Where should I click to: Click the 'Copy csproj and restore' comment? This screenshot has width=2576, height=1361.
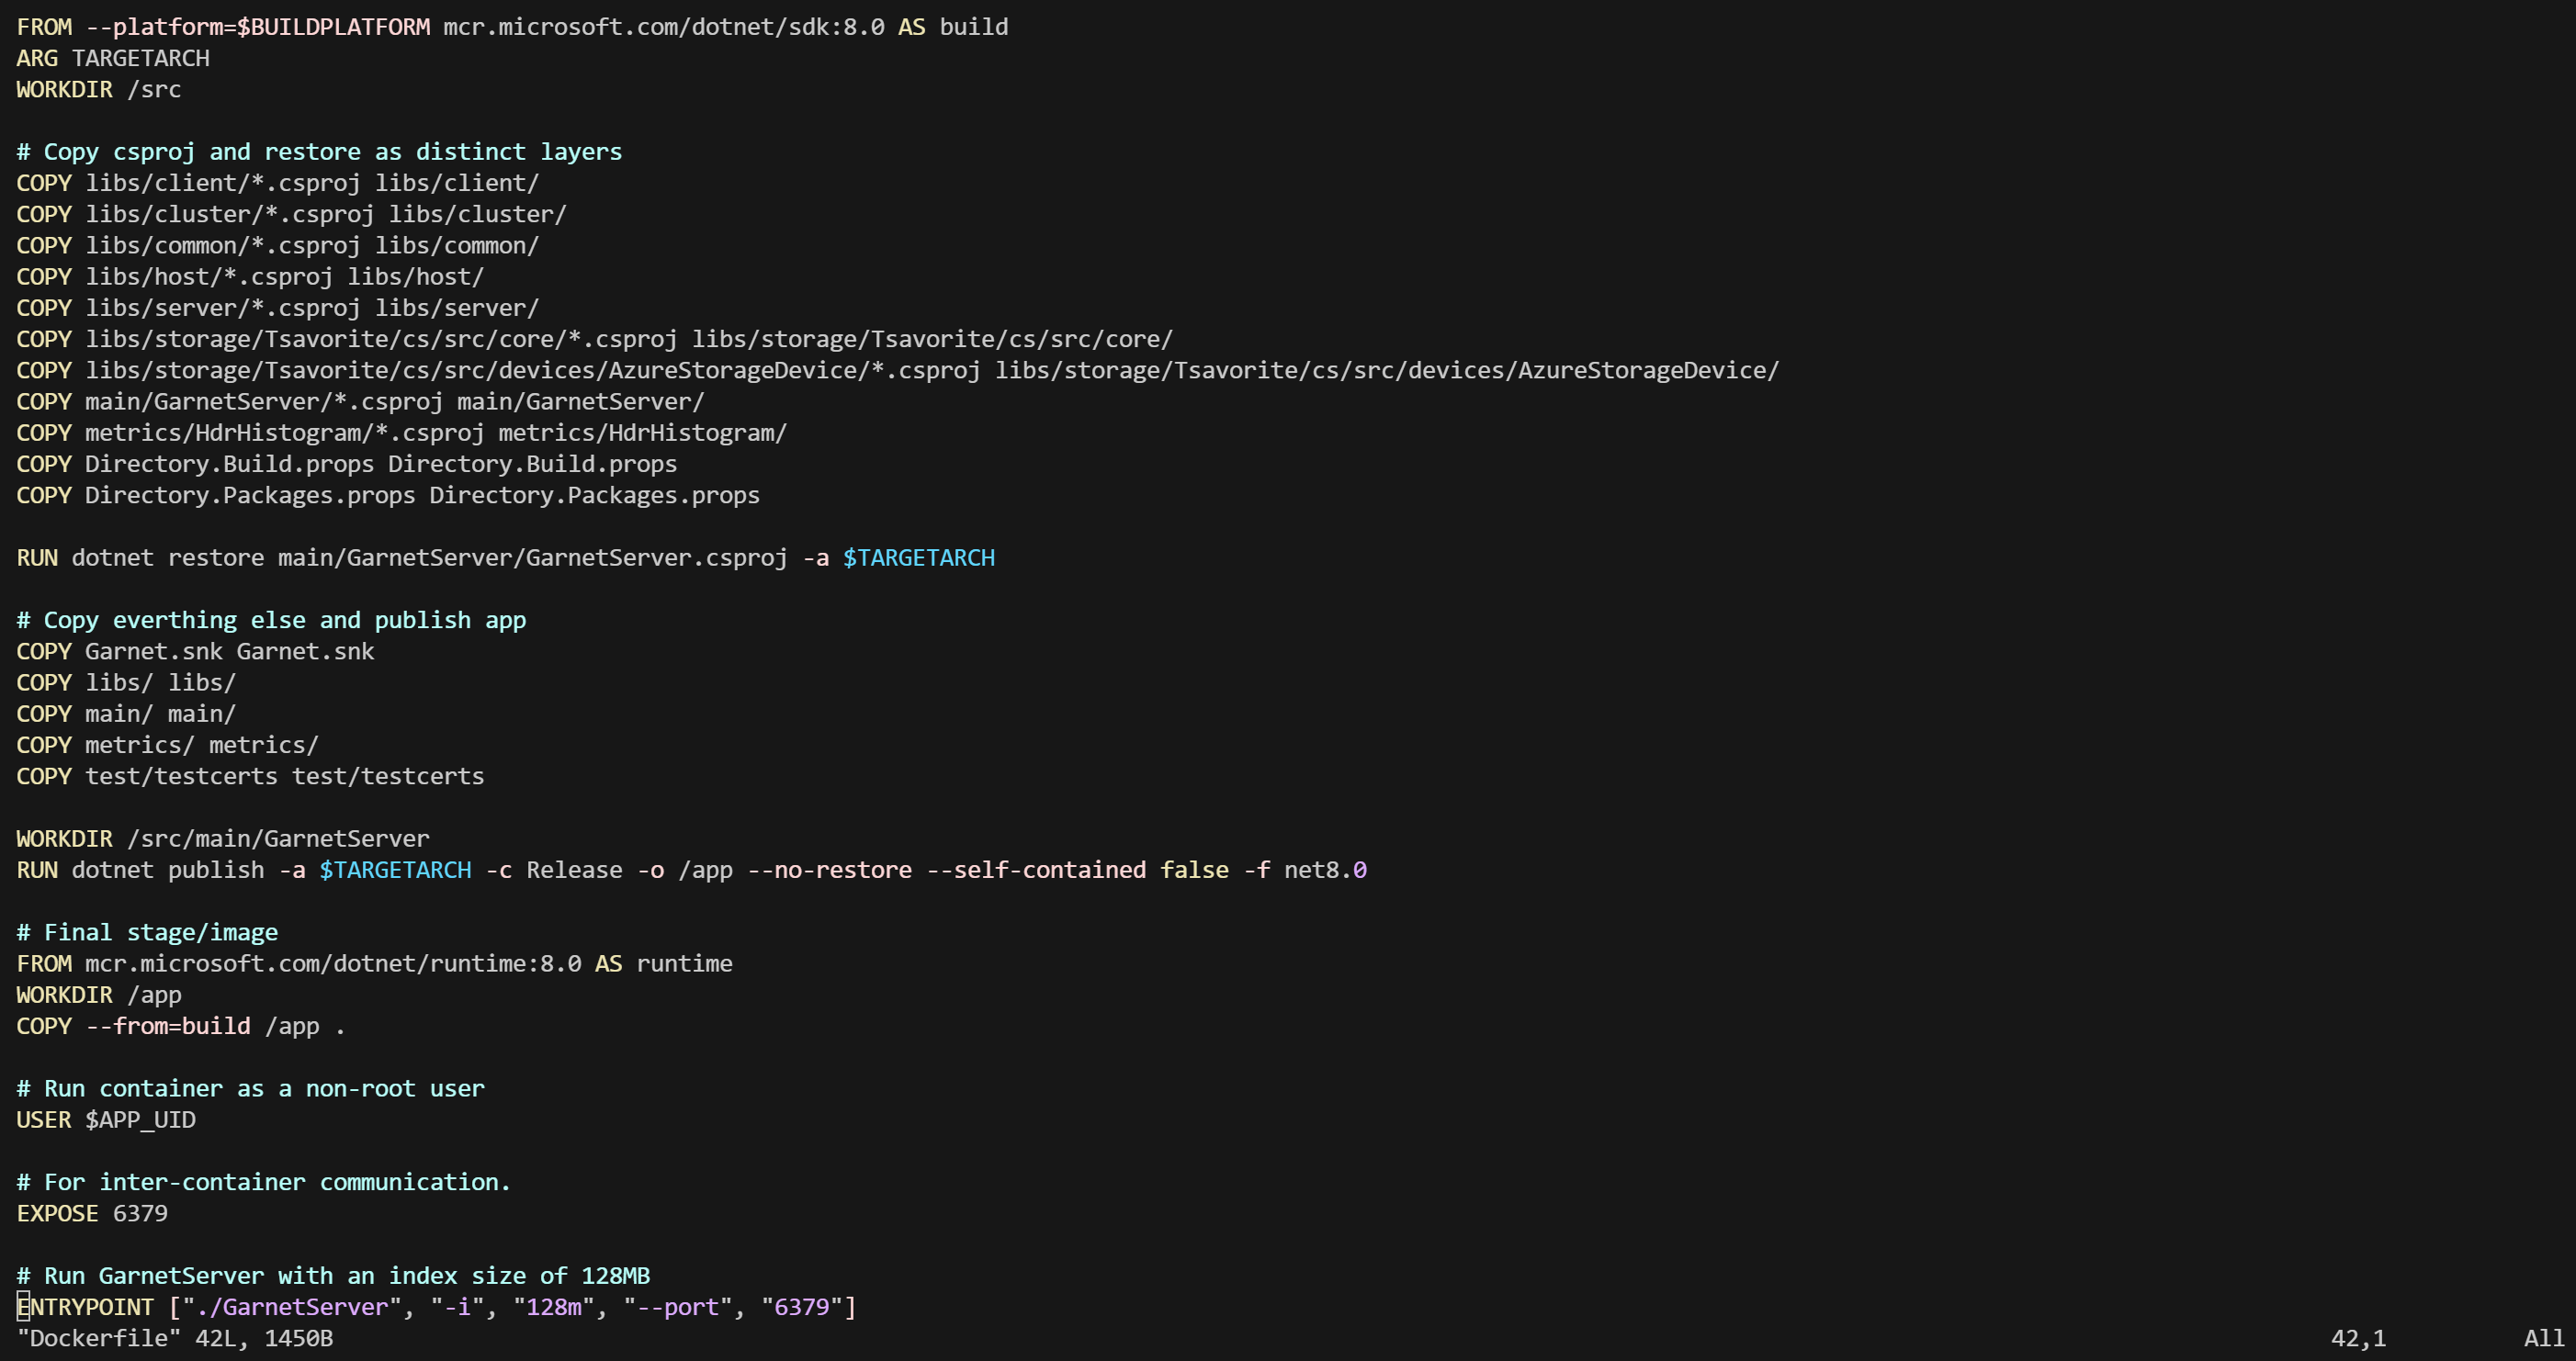(x=319, y=152)
